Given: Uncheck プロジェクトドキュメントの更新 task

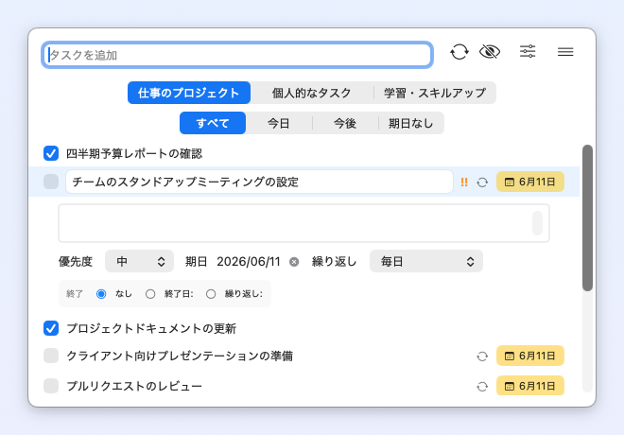Looking at the screenshot, I should pos(51,328).
